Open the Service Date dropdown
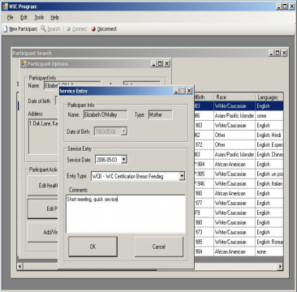This screenshot has width=297, height=292. coord(124,160)
